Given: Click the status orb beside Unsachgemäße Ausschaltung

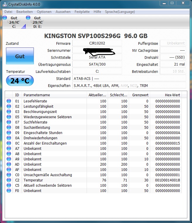Looking at the screenshot, I should point(9,175).
